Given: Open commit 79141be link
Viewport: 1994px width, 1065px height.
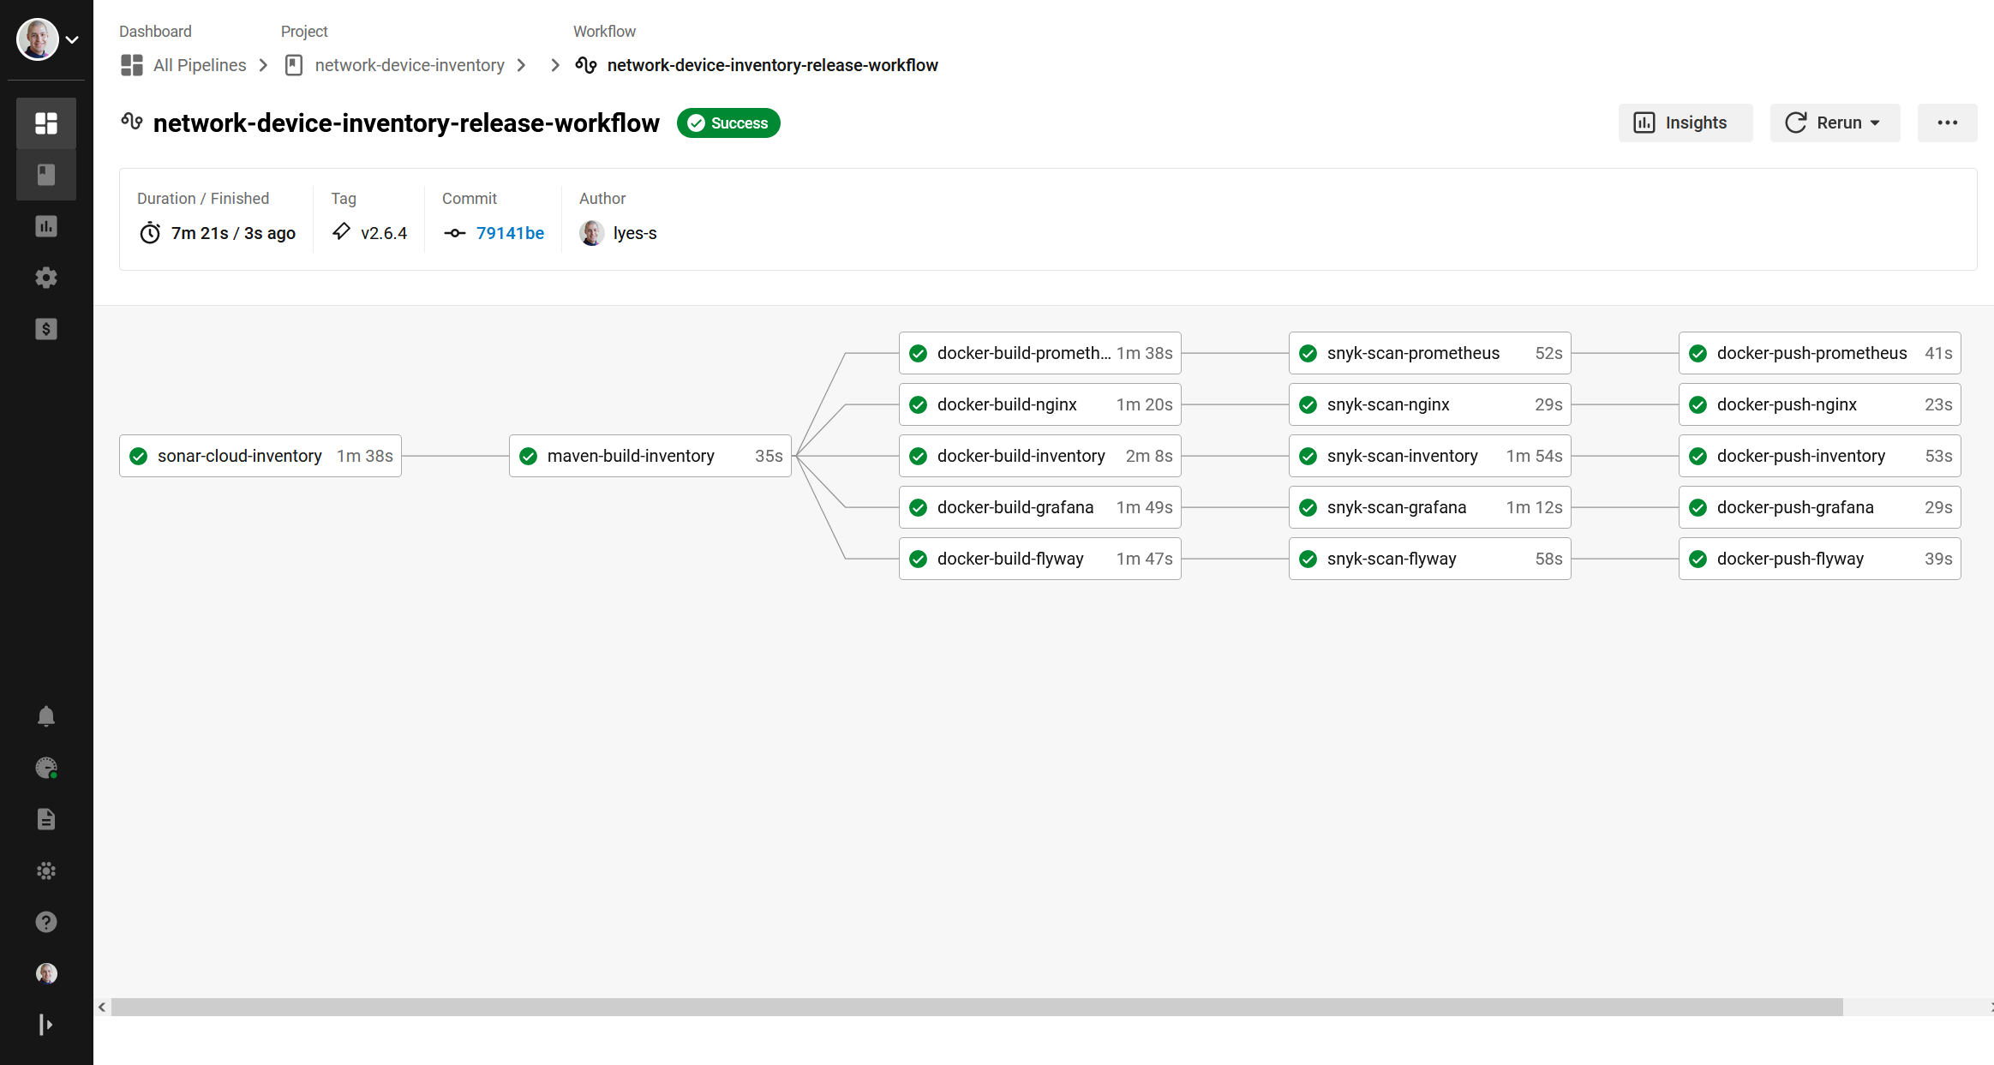Looking at the screenshot, I should coord(510,233).
